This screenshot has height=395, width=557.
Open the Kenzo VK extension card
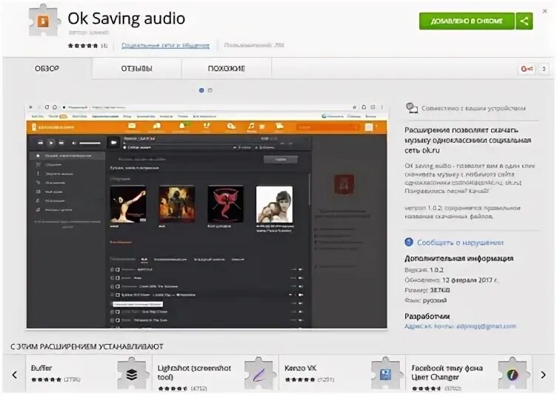pyautogui.click(x=342, y=374)
